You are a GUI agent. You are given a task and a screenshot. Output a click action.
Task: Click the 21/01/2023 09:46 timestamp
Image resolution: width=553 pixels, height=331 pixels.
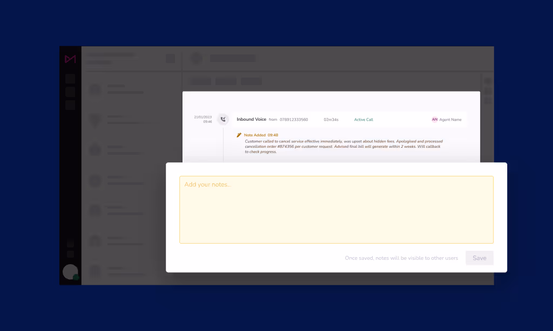pyautogui.click(x=203, y=119)
